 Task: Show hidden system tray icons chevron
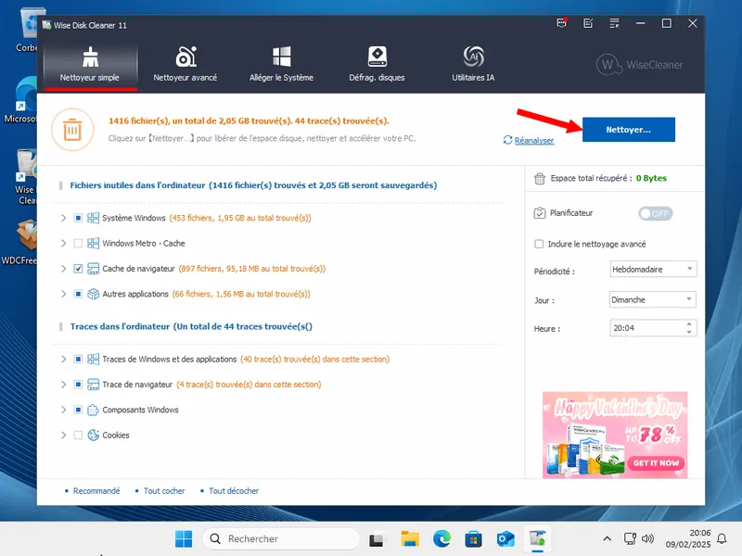608,538
